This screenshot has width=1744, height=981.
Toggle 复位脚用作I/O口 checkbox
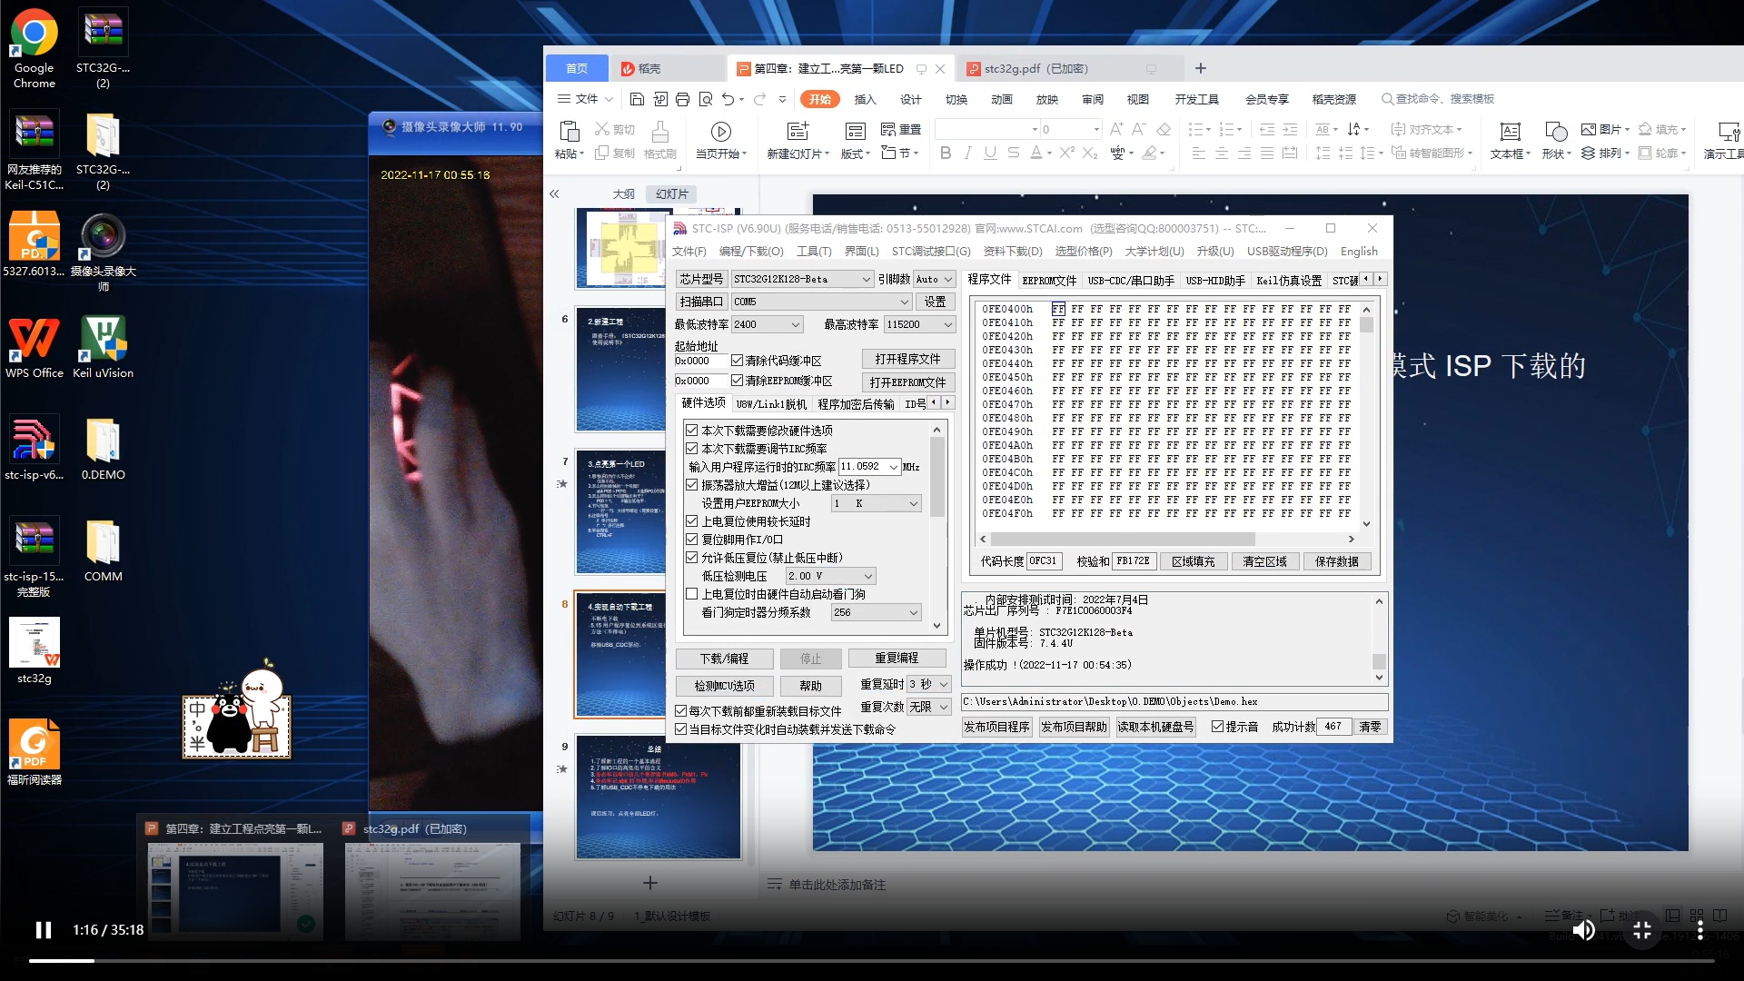coord(692,540)
